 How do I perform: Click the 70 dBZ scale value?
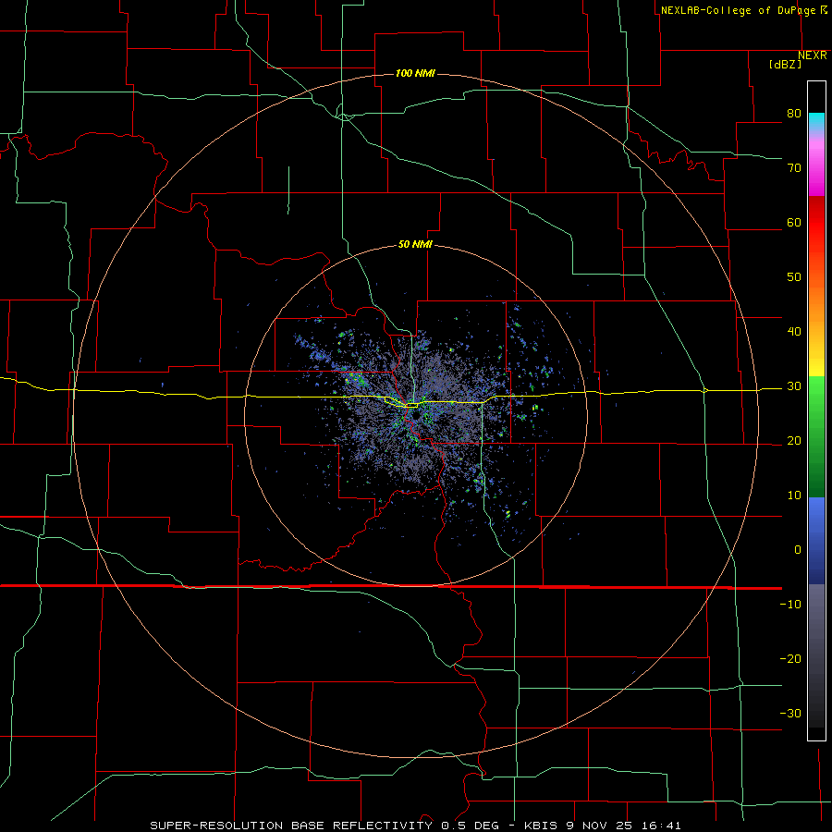coord(794,167)
